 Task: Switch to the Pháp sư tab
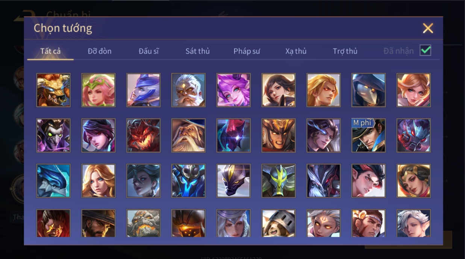point(247,51)
